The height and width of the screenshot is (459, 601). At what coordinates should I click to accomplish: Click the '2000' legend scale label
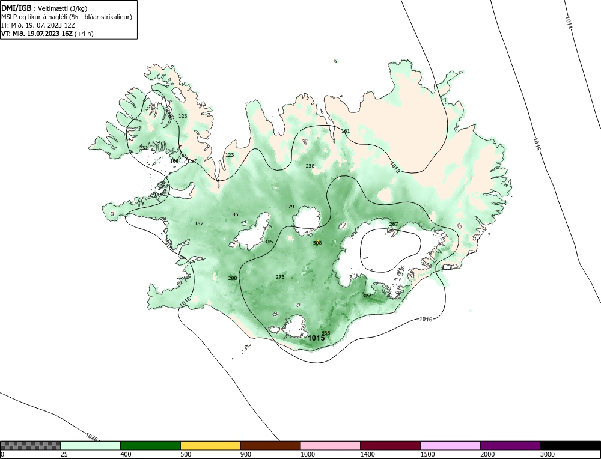point(487,454)
